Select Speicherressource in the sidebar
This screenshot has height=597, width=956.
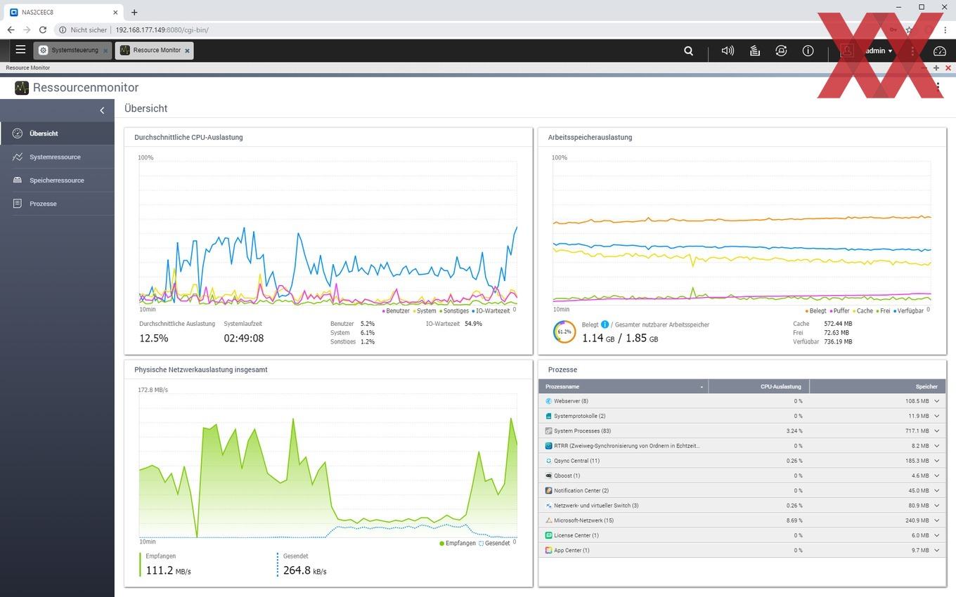[57, 180]
